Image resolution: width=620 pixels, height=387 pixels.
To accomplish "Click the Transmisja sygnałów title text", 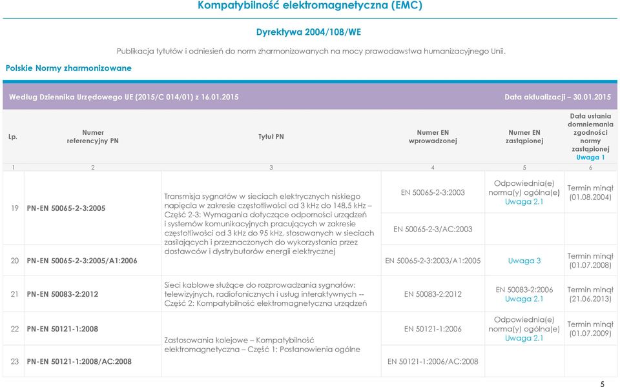I will point(269,224).
